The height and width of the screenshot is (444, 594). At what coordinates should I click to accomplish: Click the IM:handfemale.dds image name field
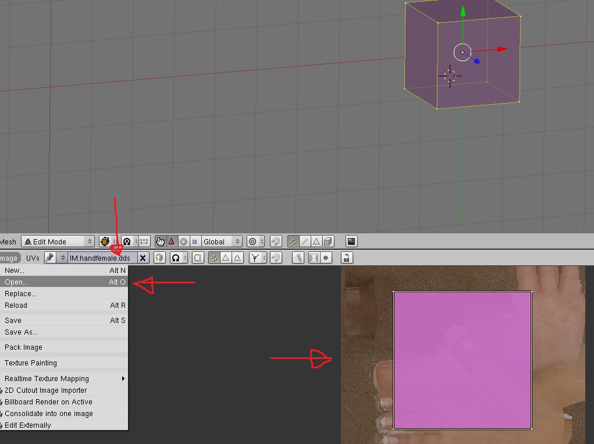102,258
